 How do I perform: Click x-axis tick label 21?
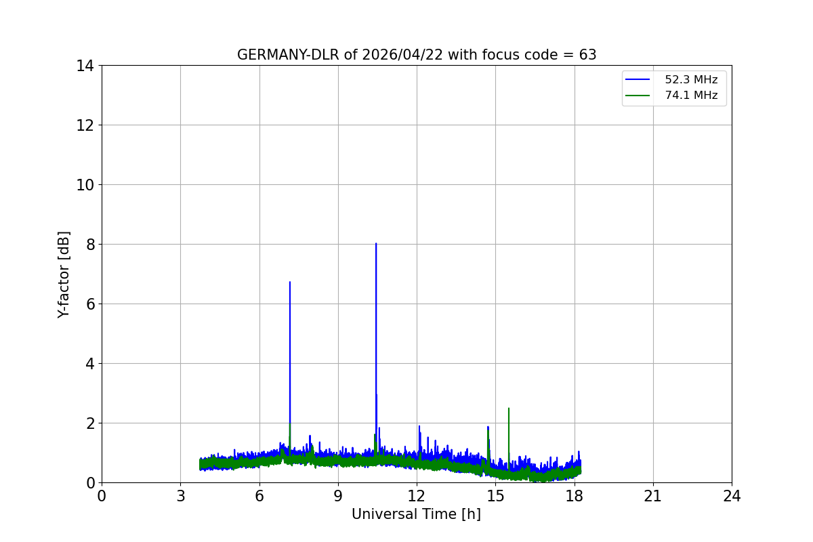(x=653, y=496)
